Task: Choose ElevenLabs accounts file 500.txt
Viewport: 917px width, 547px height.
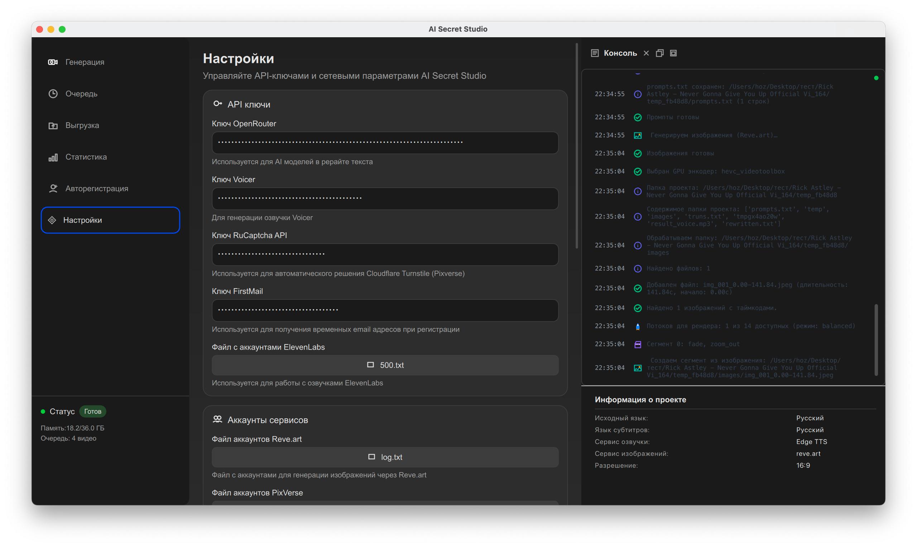Action: (385, 365)
